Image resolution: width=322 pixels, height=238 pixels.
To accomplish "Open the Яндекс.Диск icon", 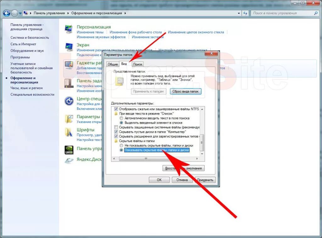I will point(69,160).
